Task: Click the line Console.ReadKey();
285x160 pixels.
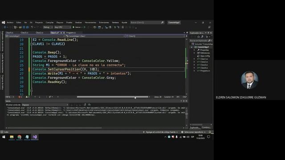Action: [x=49, y=82]
